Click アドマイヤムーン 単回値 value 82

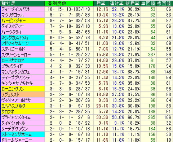153,43
